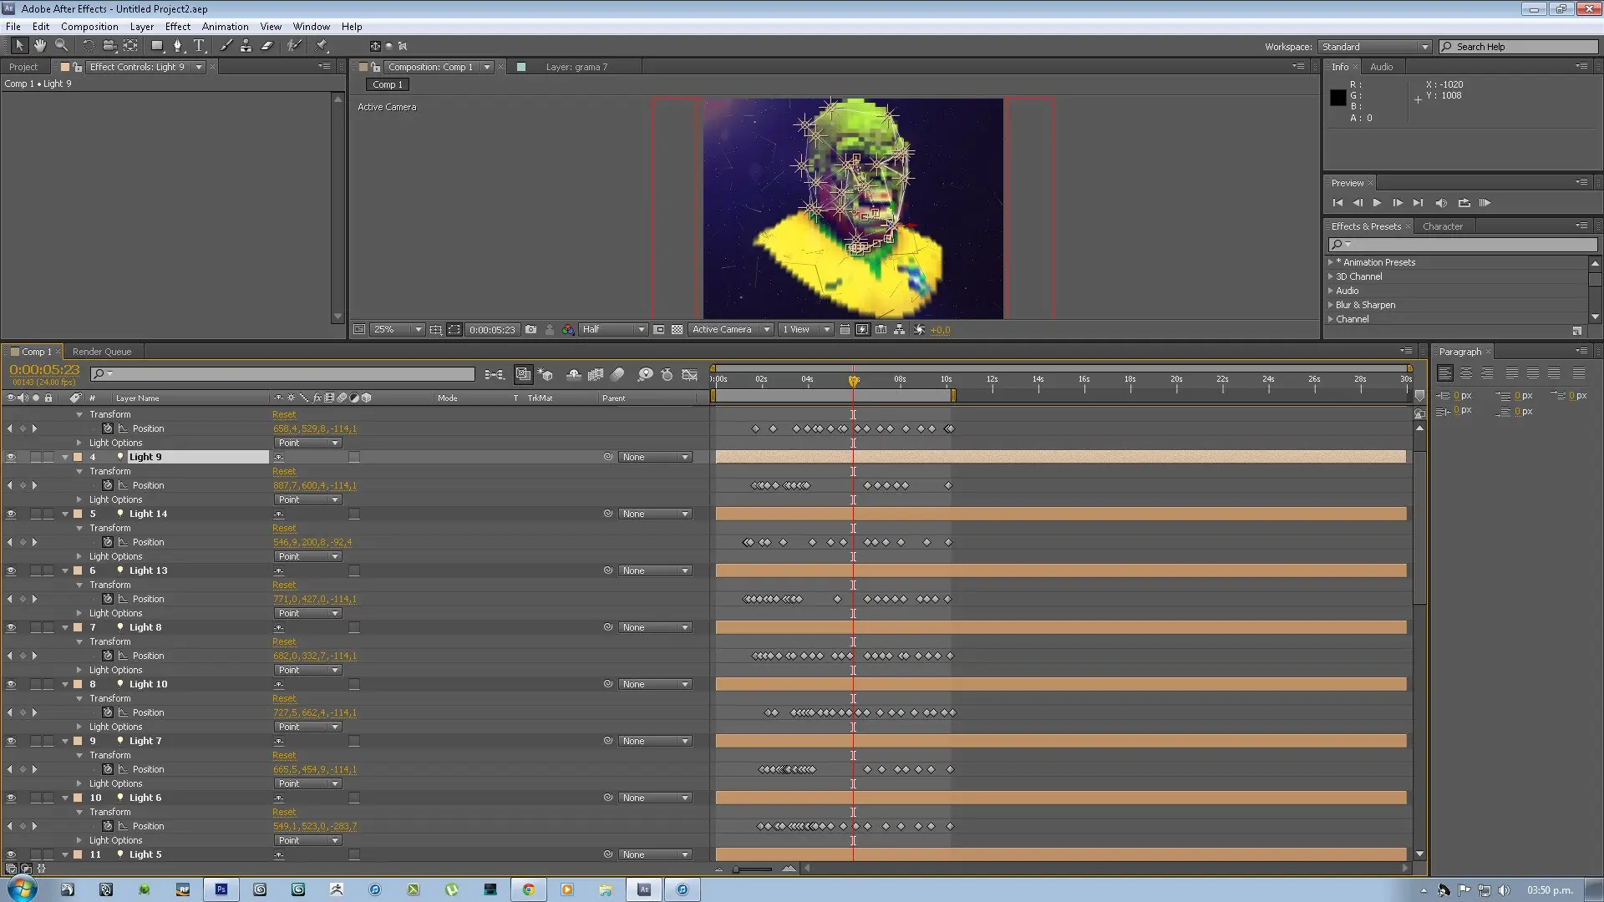
Task: Open the Animation menu
Action: 225,26
